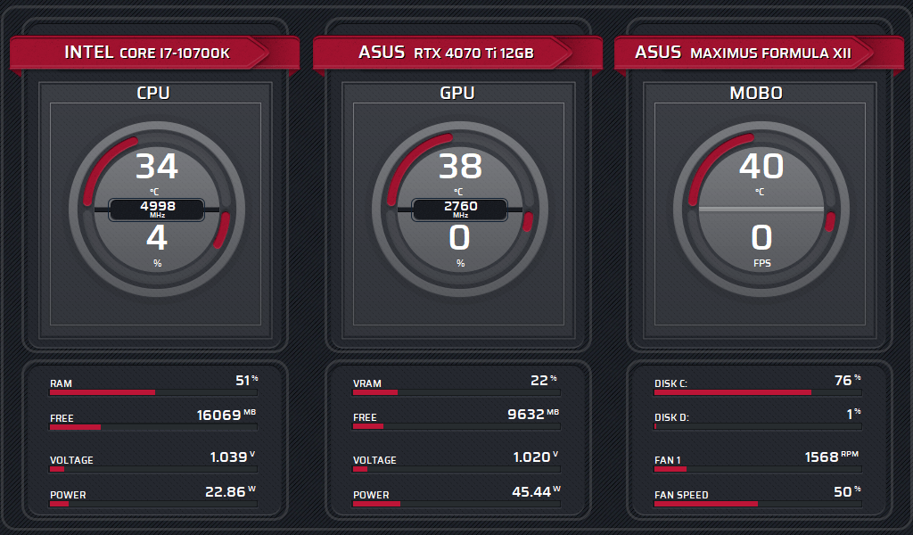
Task: Click the GPU clock 2760 MHz box
Action: click(x=460, y=210)
